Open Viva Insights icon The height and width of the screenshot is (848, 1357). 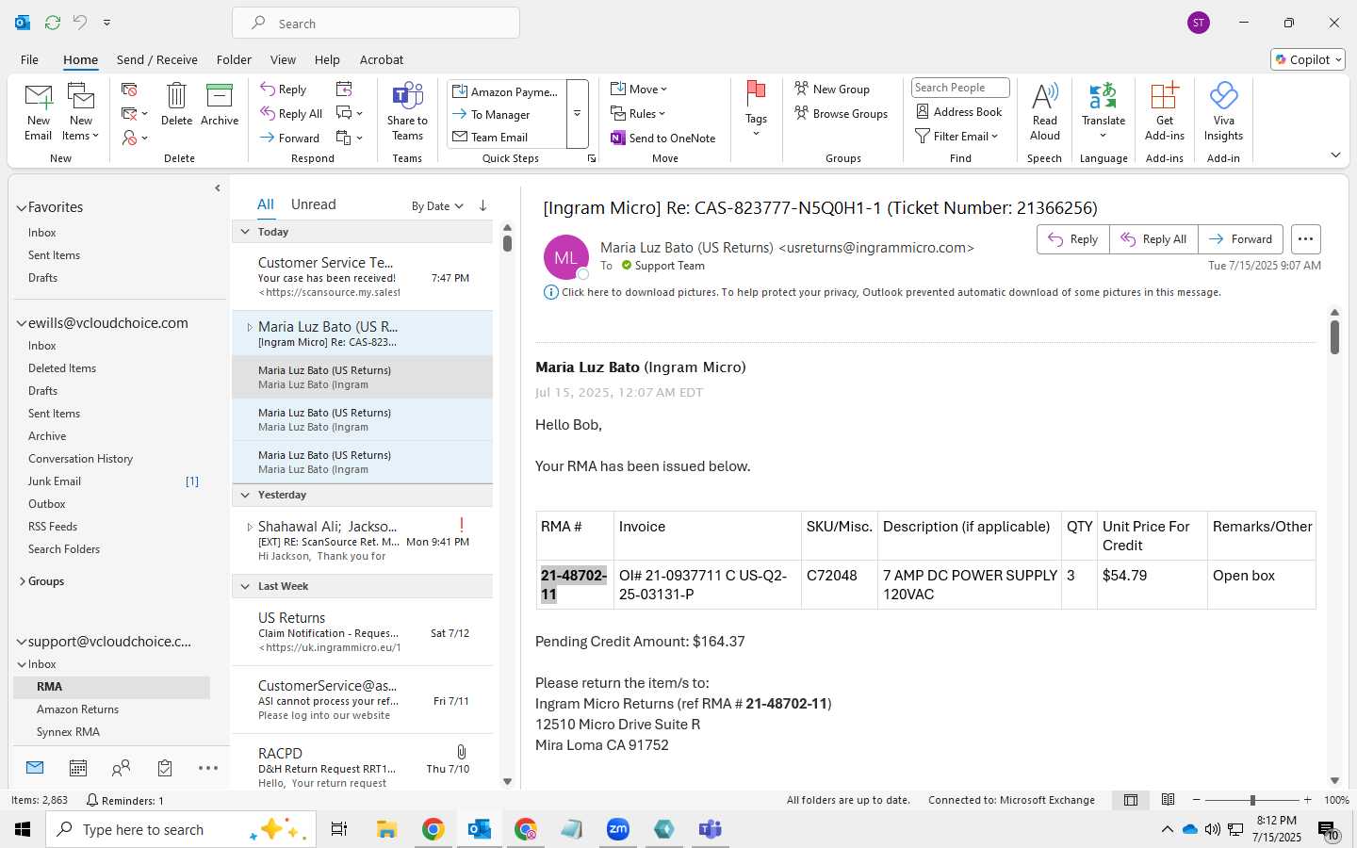click(1223, 112)
